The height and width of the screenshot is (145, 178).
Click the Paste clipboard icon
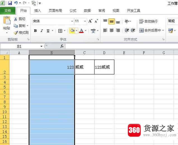[7, 20]
